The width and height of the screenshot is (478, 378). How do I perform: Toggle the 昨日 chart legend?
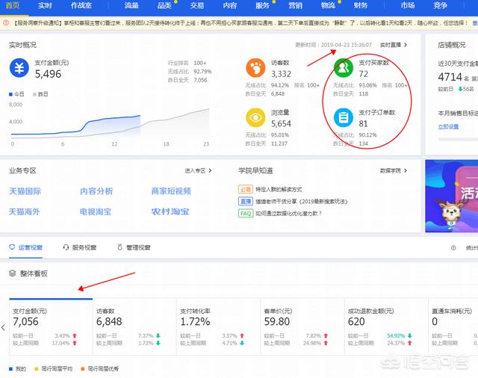(x=39, y=94)
